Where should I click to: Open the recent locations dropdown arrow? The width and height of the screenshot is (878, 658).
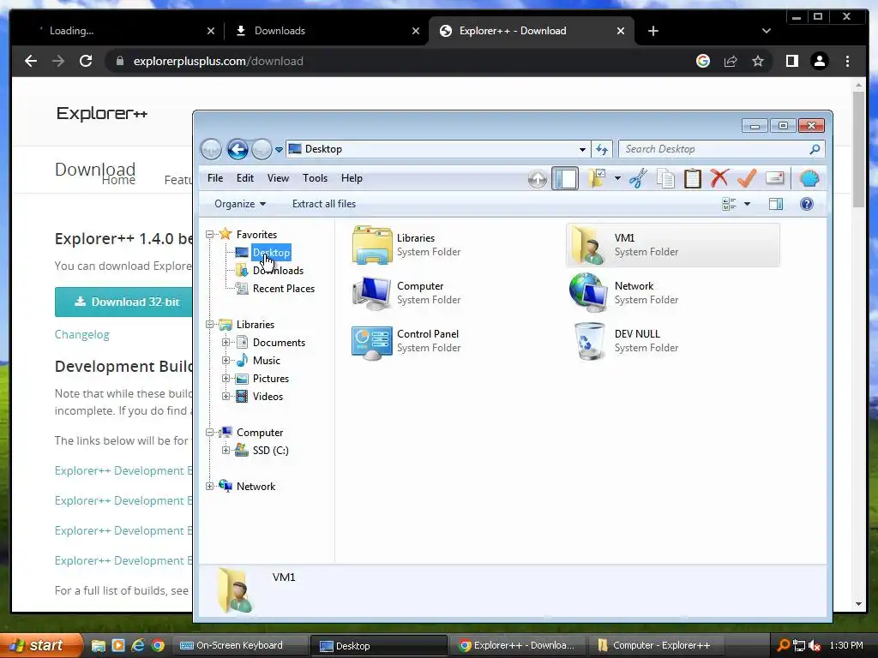[x=279, y=149]
